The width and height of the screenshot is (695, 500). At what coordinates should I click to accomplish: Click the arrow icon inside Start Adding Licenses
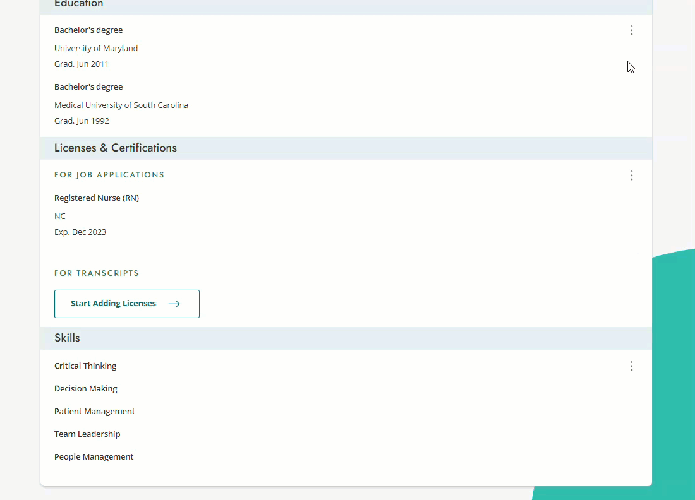pos(174,304)
